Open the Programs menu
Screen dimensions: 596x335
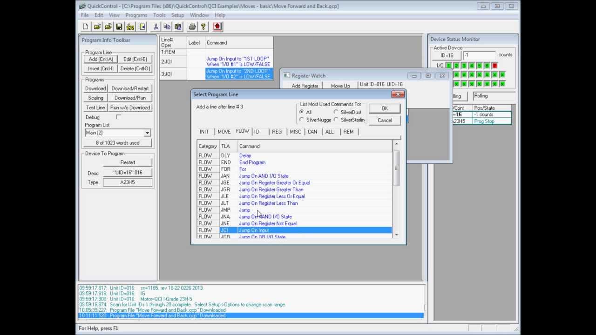coord(136,15)
